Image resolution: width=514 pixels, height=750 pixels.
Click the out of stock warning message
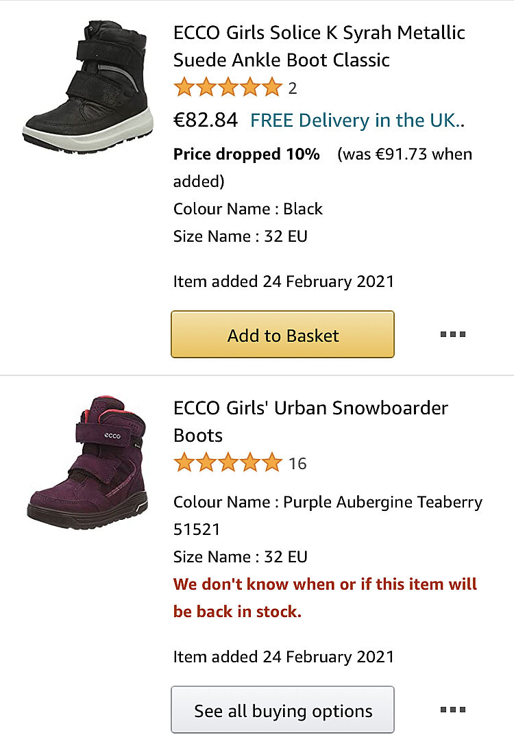[x=325, y=597]
